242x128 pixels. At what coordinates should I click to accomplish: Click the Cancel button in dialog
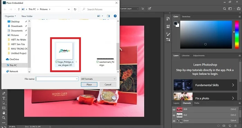(108, 85)
